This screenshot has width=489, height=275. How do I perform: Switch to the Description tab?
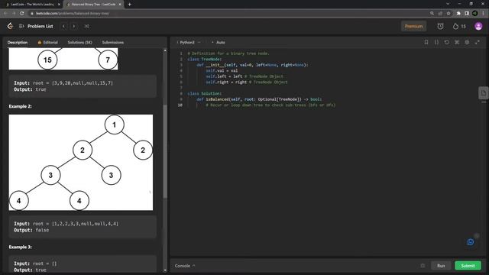[x=18, y=43]
